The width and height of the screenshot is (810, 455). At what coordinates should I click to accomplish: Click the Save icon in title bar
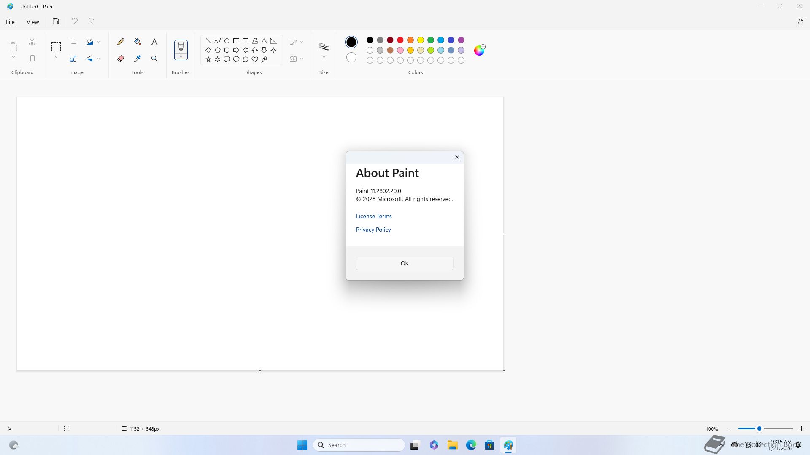pyautogui.click(x=56, y=21)
